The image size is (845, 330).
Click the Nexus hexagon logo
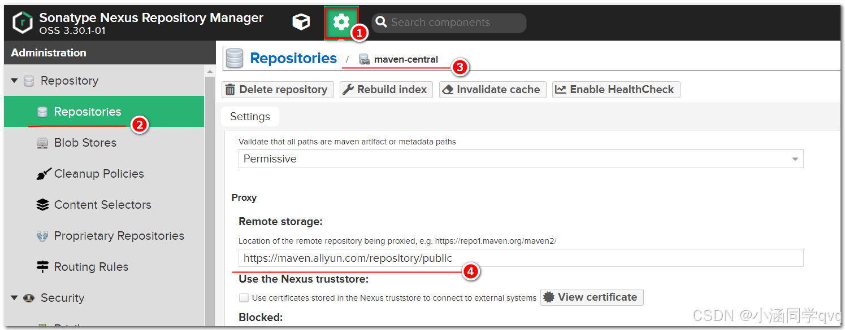(x=23, y=23)
